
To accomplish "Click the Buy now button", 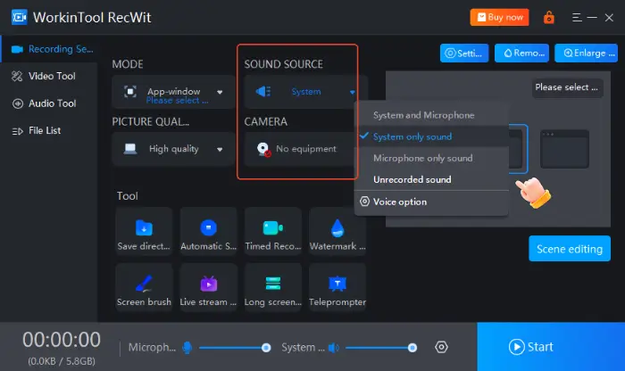I will tap(499, 17).
